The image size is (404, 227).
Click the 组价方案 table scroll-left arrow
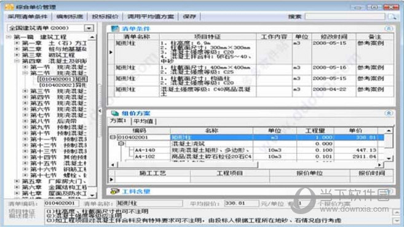(113, 165)
